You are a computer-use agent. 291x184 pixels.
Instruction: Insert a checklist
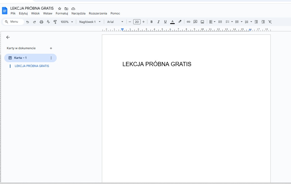pos(227,22)
